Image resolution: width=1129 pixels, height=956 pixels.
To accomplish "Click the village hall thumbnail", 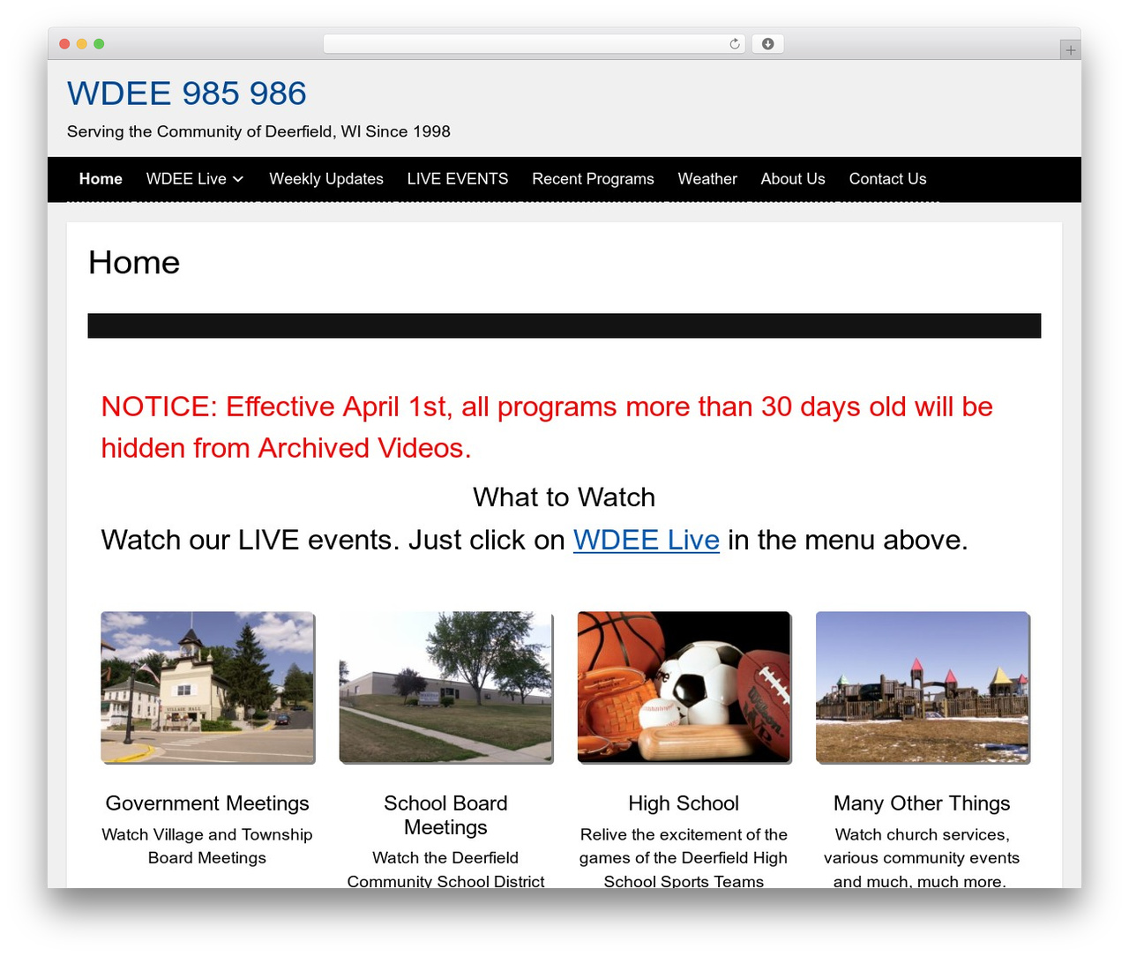I will coord(208,687).
